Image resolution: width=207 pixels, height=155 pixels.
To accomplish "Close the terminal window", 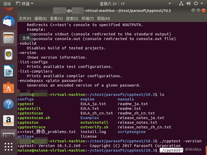I will coord(204,11).
